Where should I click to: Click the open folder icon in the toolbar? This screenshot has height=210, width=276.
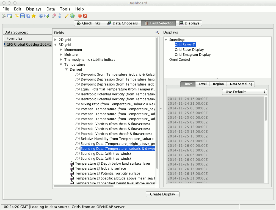coord(17,16)
